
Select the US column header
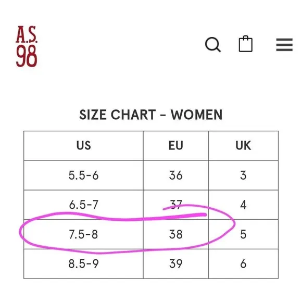coord(83,146)
